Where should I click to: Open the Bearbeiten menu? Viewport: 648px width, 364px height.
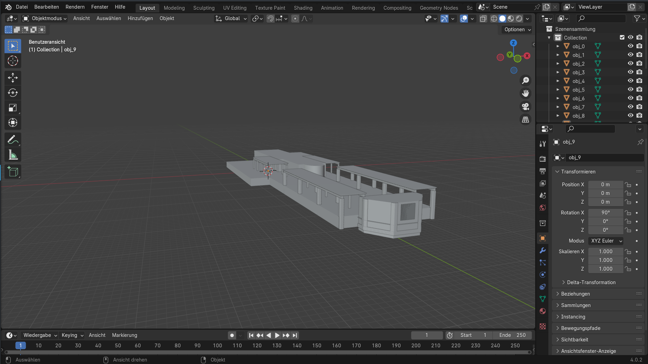coord(47,7)
